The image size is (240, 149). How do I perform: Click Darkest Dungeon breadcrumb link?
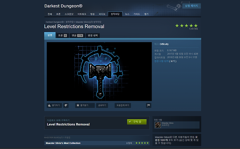[54, 22]
